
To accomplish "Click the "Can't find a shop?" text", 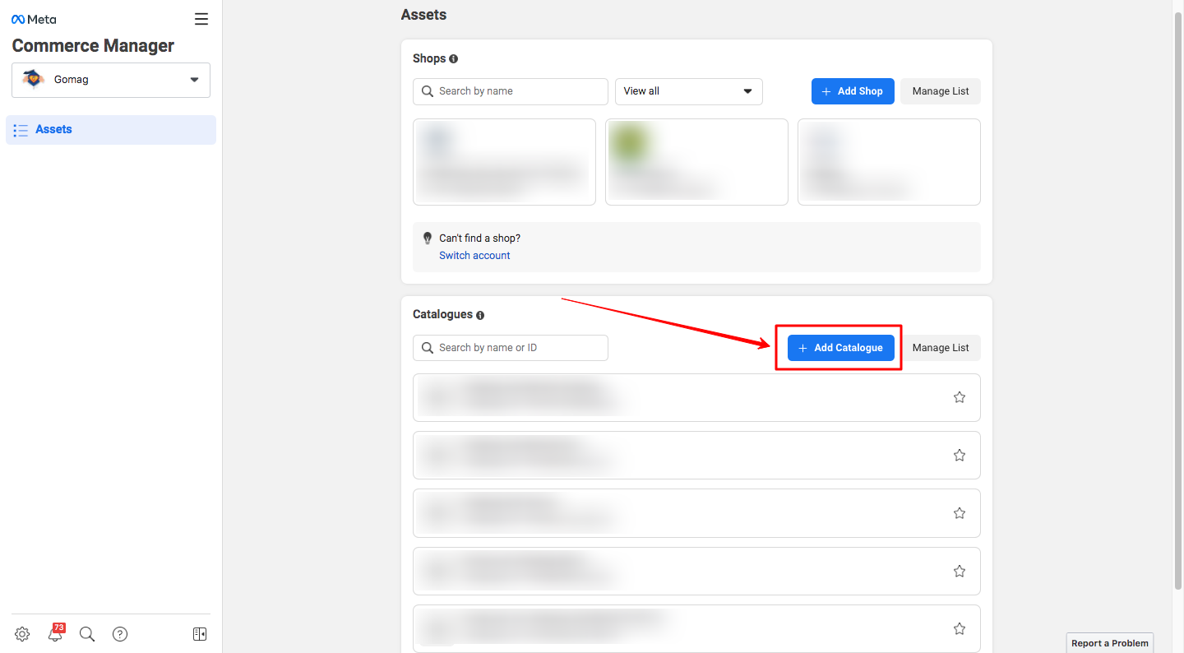I will coord(479,239).
